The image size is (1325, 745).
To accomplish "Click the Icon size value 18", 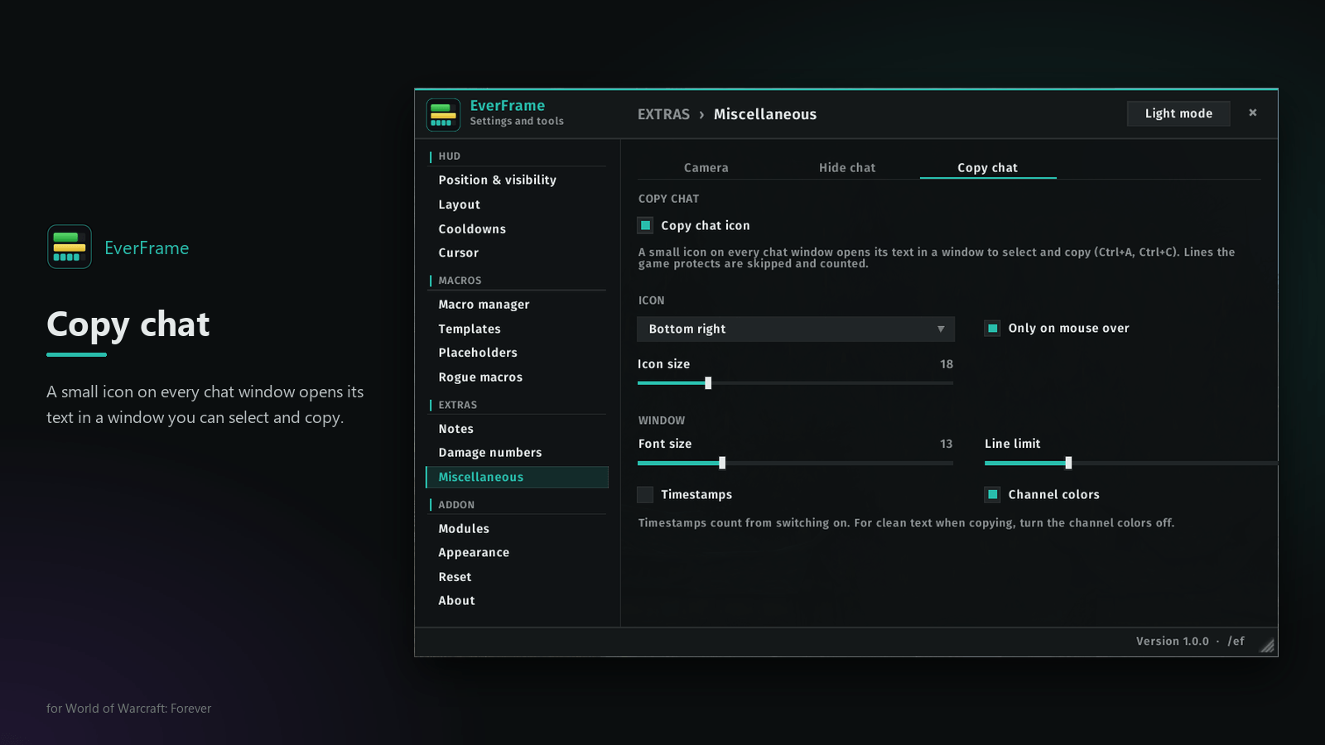I will click(x=947, y=364).
